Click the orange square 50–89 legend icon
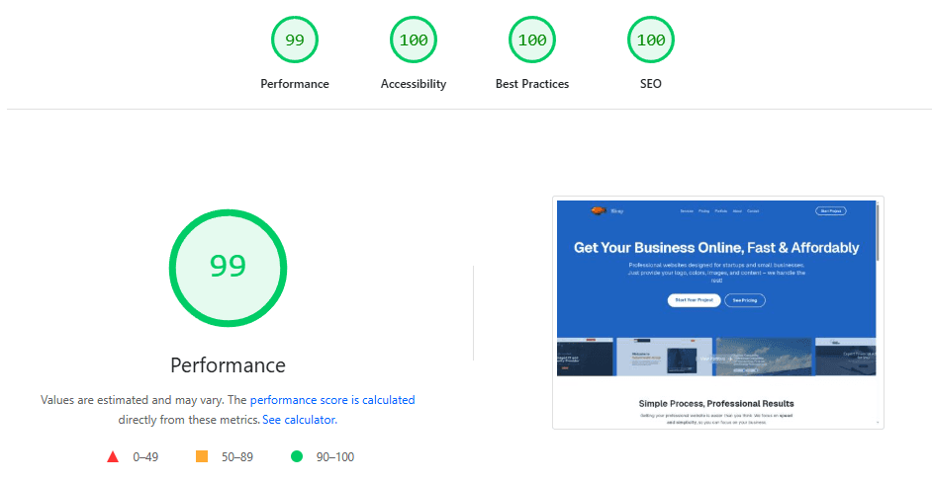This screenshot has height=482, width=932. [x=202, y=456]
